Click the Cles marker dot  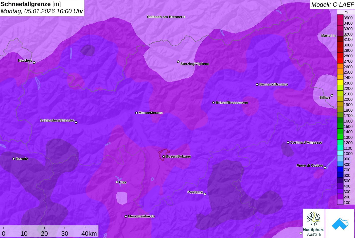click(117, 182)
